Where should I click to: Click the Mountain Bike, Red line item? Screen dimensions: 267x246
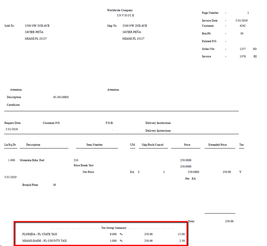(32, 160)
